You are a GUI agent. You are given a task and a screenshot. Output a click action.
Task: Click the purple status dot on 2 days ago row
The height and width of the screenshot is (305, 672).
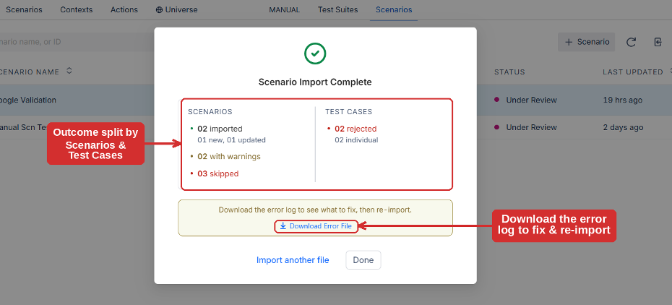[x=496, y=126]
